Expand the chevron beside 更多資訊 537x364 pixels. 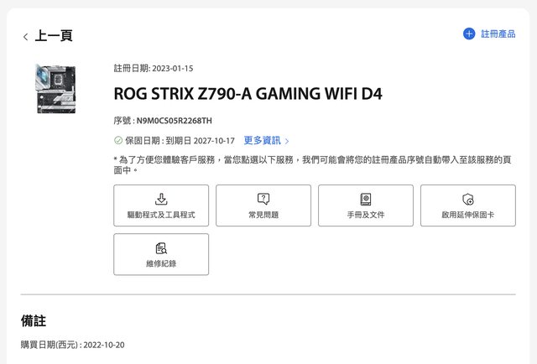(x=287, y=141)
